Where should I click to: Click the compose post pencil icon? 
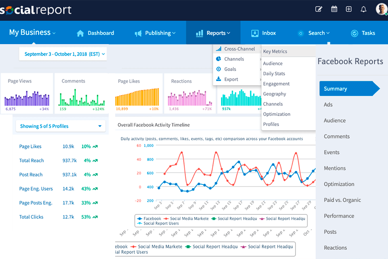point(319,9)
